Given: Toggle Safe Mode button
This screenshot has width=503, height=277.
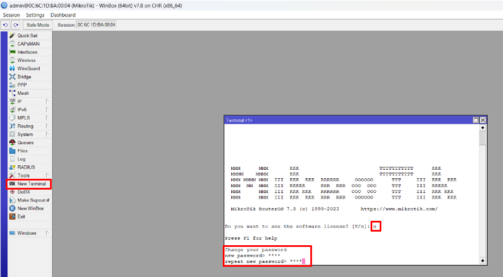Looking at the screenshot, I should [x=39, y=25].
